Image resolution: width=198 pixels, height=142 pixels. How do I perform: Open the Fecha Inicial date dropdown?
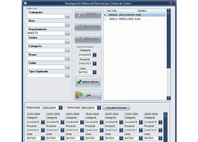[x=61, y=108]
